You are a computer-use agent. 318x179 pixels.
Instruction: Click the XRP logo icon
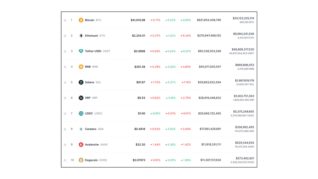(x=81, y=98)
